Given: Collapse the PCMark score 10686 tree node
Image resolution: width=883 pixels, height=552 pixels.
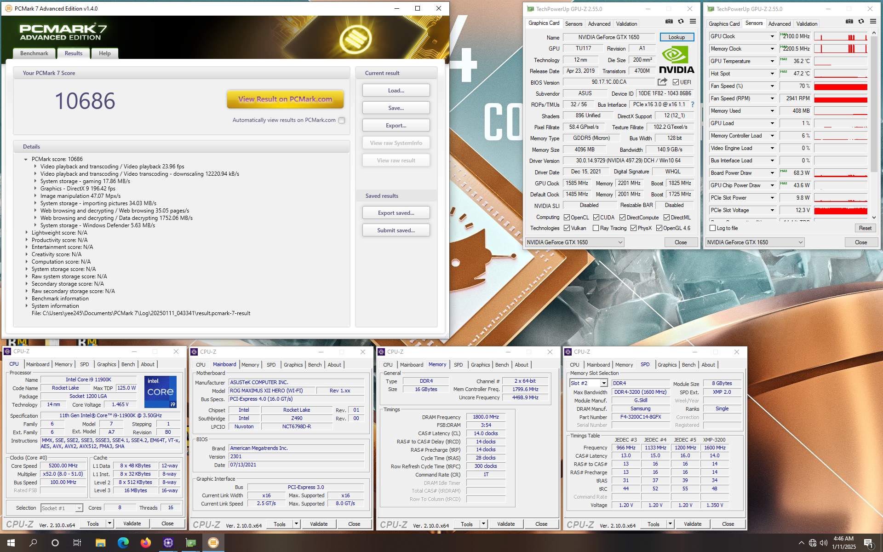Looking at the screenshot, I should [26, 159].
